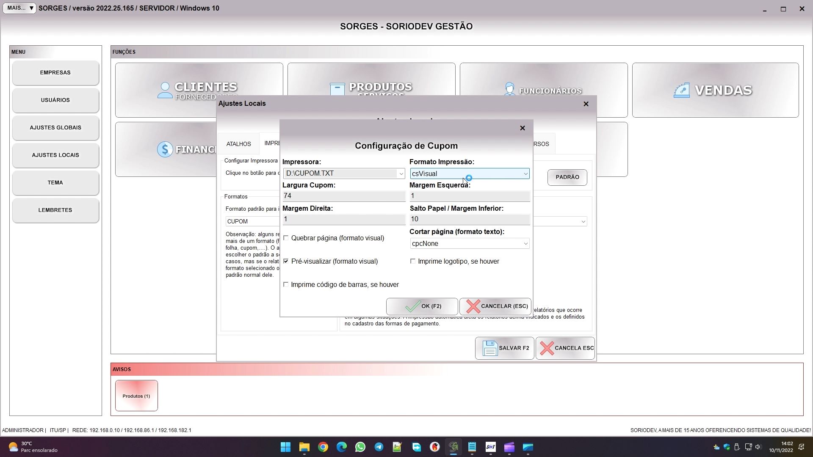Viewport: 813px width, 457px height.
Task: Expand the Impressora dropdown list
Action: point(401,173)
